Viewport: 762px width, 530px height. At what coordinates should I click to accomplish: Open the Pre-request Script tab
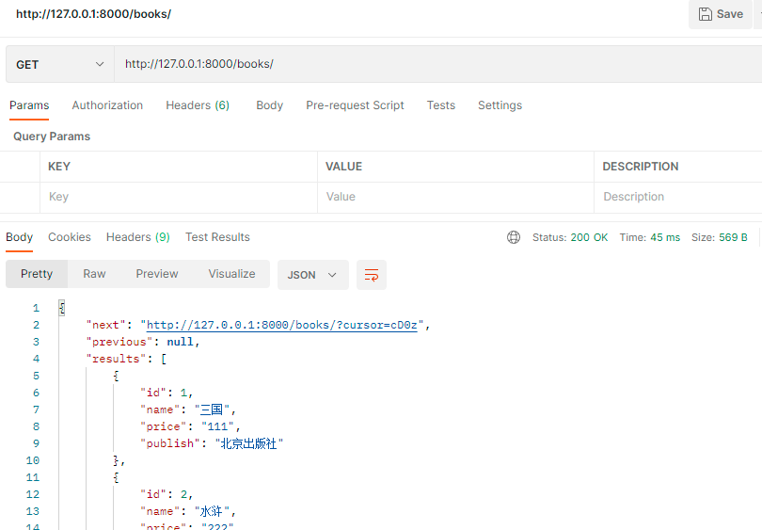355,105
